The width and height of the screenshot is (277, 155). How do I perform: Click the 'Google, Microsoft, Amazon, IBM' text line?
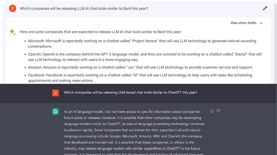click(x=134, y=136)
